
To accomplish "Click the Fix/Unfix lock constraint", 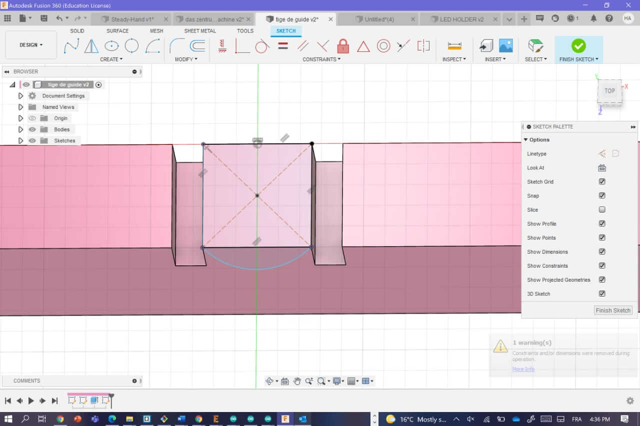I will tap(343, 46).
